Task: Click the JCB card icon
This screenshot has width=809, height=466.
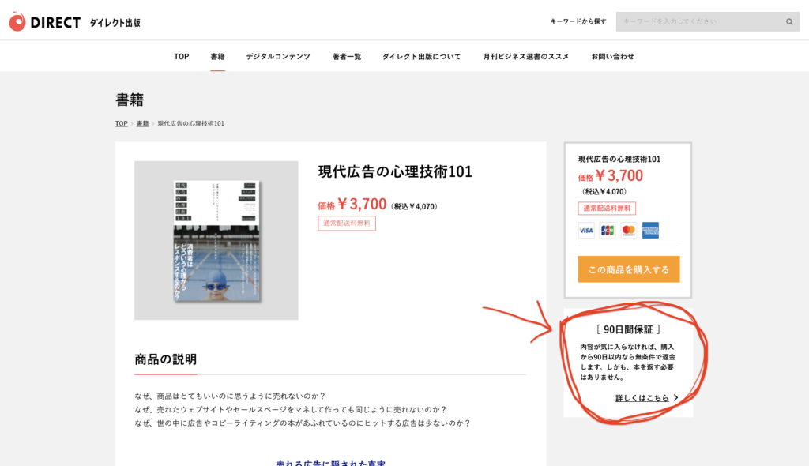Action: pyautogui.click(x=608, y=230)
